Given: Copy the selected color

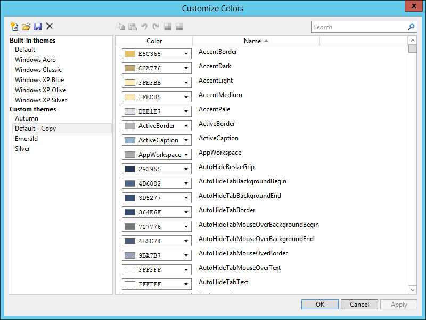Looking at the screenshot, I should (x=120, y=26).
